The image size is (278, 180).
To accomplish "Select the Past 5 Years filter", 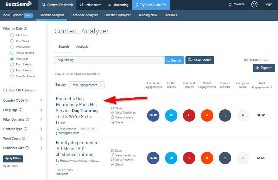I will click(12, 70).
